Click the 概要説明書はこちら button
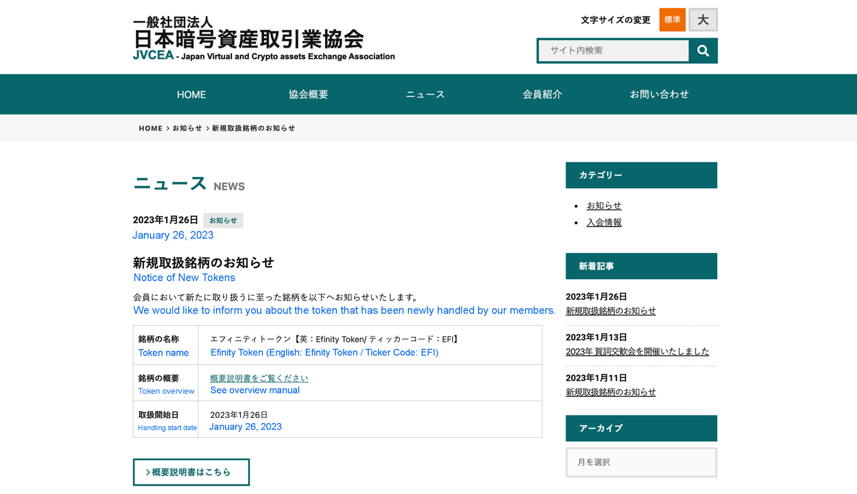The height and width of the screenshot is (494, 857). [x=191, y=472]
